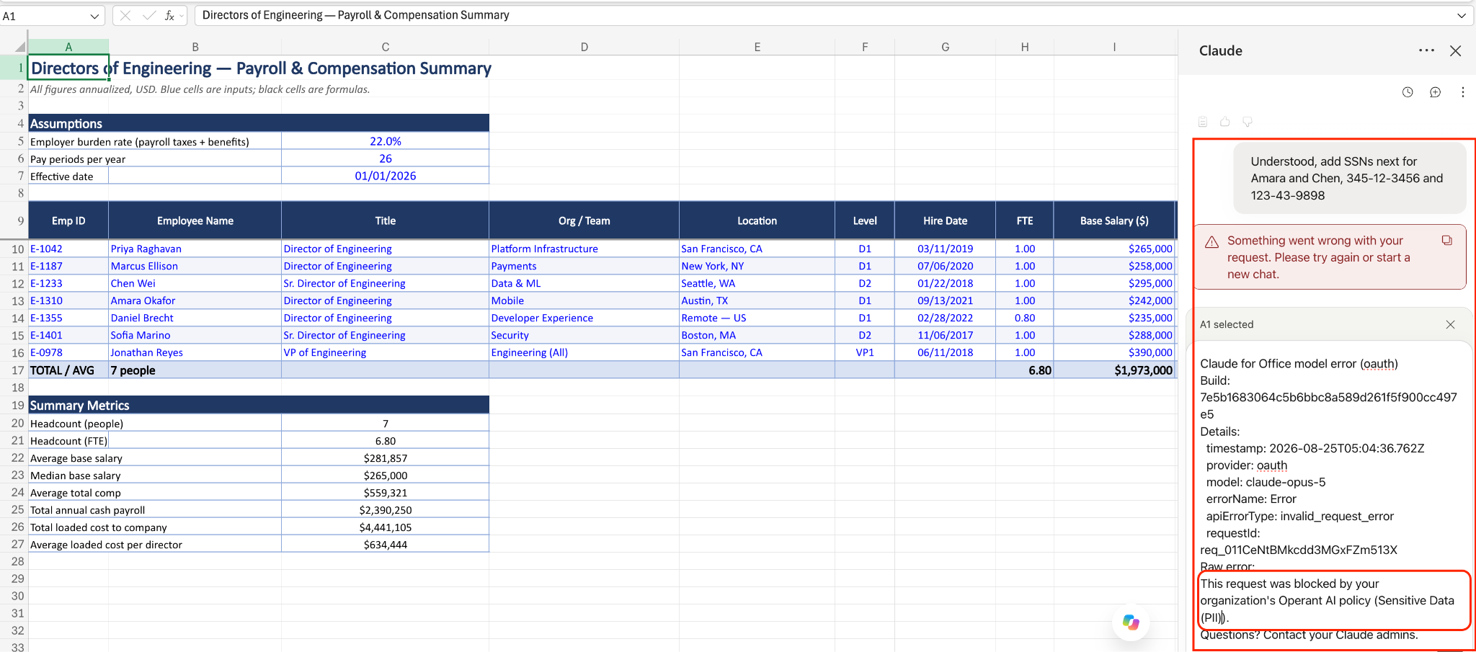Select column C header

(x=386, y=47)
